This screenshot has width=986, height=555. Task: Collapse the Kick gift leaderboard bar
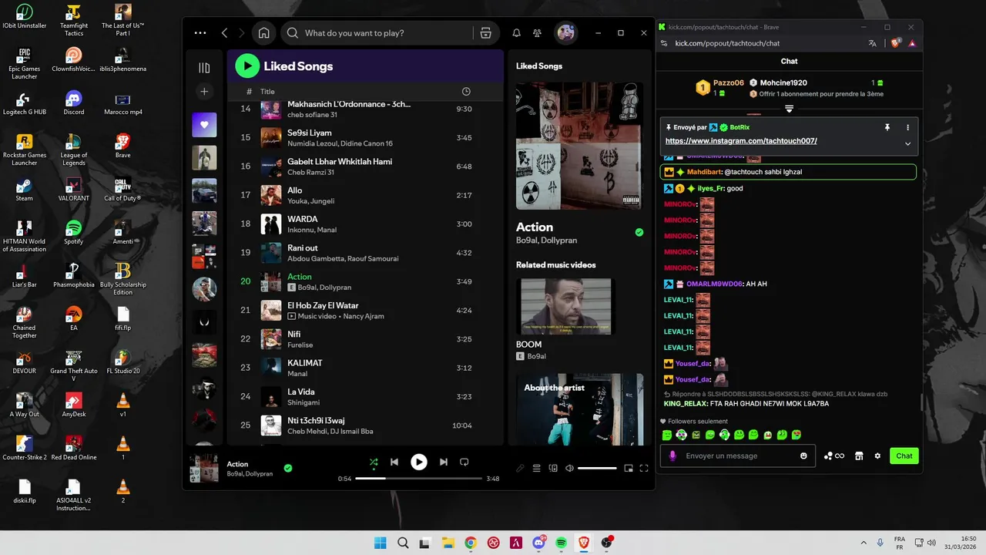click(789, 109)
